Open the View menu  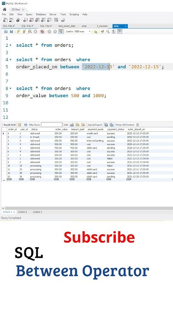(20, 15)
